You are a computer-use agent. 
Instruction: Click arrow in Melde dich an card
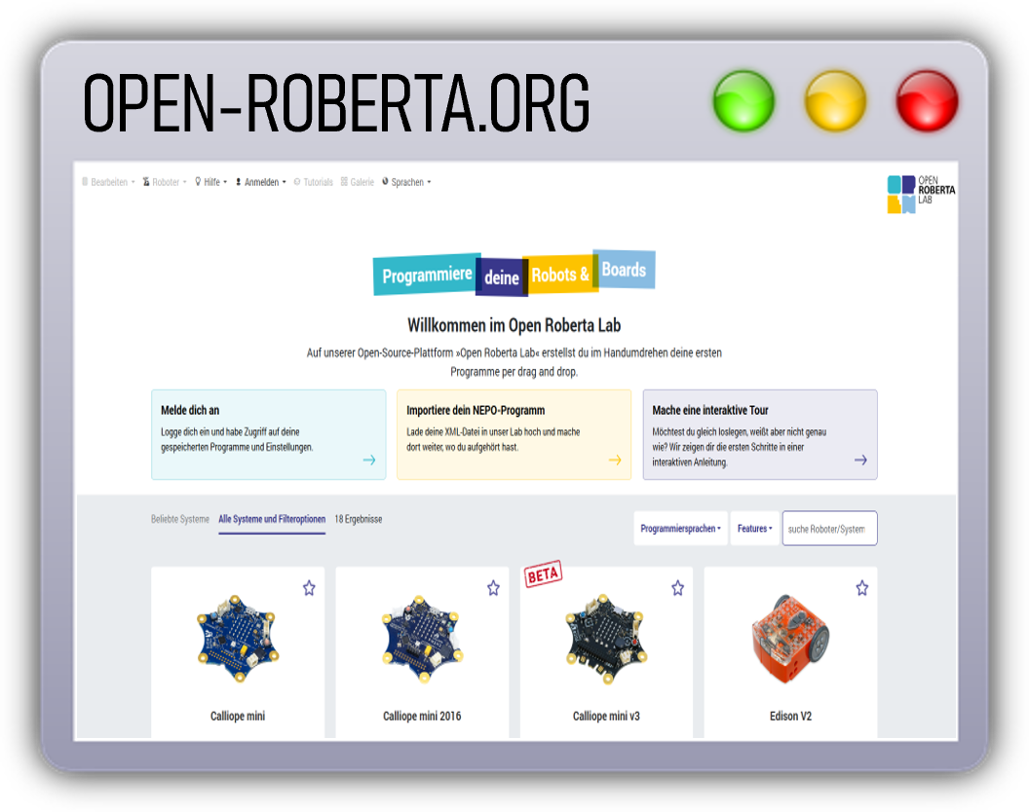click(368, 461)
